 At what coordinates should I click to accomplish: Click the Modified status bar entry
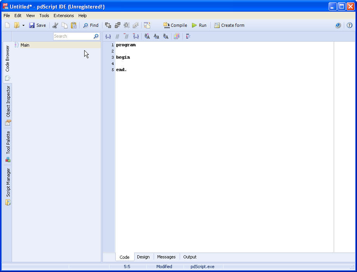[164, 267]
